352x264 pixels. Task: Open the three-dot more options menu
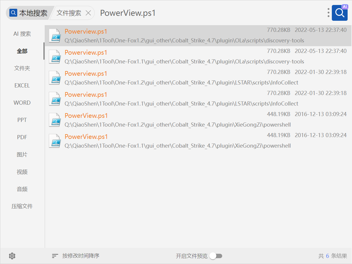coord(329,13)
